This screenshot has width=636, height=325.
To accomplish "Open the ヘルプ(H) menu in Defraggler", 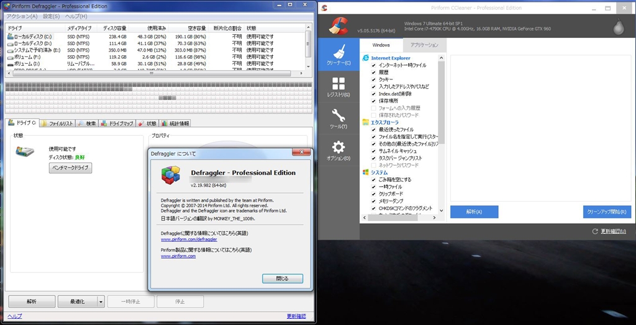I will pos(76,16).
